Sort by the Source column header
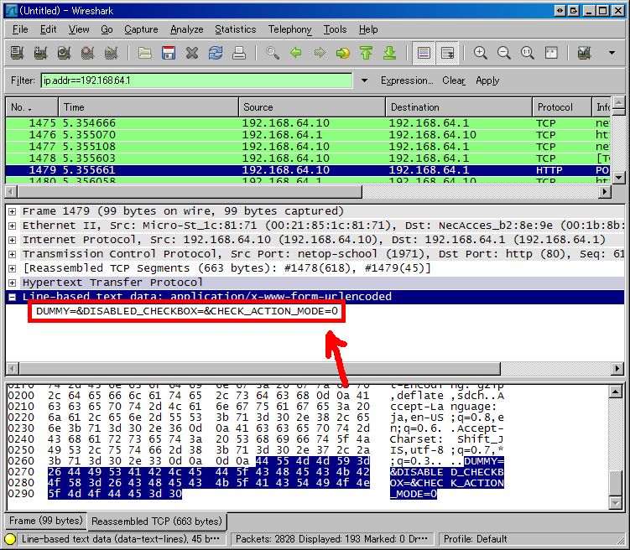 [312, 107]
